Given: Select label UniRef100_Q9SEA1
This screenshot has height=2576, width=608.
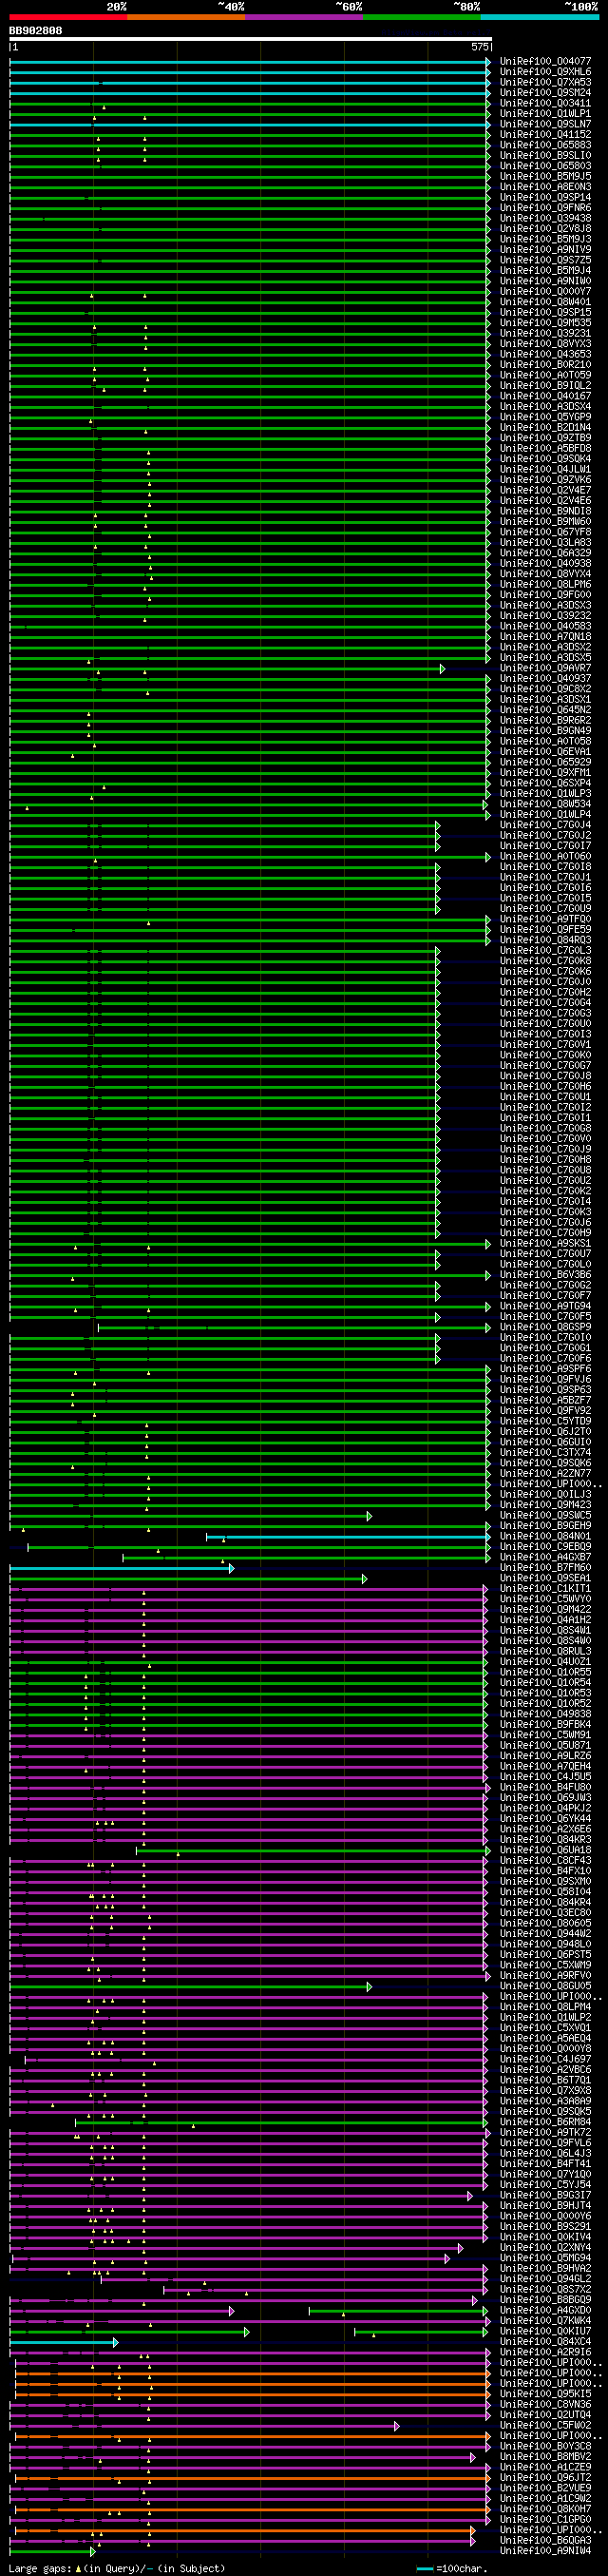Looking at the screenshot, I should 545,1579.
